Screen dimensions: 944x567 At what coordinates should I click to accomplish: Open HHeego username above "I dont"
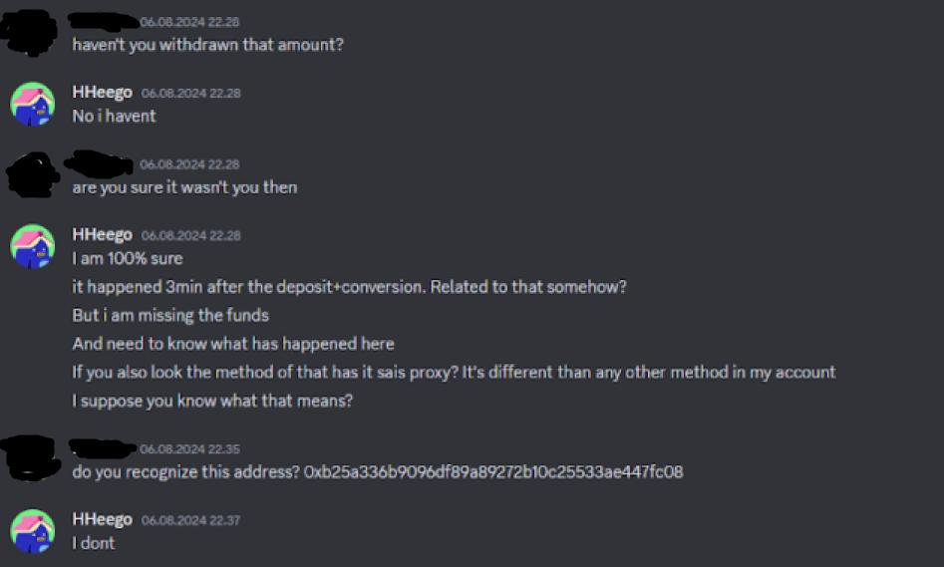[102, 519]
